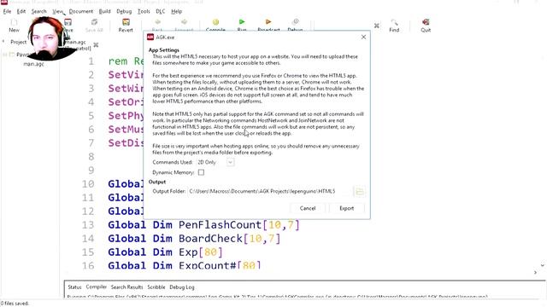The image size is (547, 307).
Task: Click the X icon left of Find
Action: [377, 26]
